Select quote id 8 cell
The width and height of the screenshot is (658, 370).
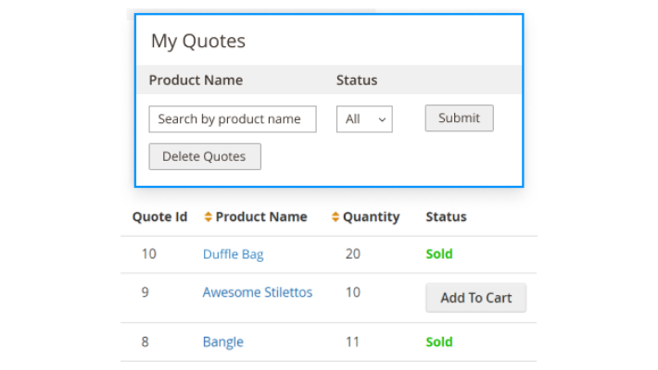pyautogui.click(x=145, y=342)
